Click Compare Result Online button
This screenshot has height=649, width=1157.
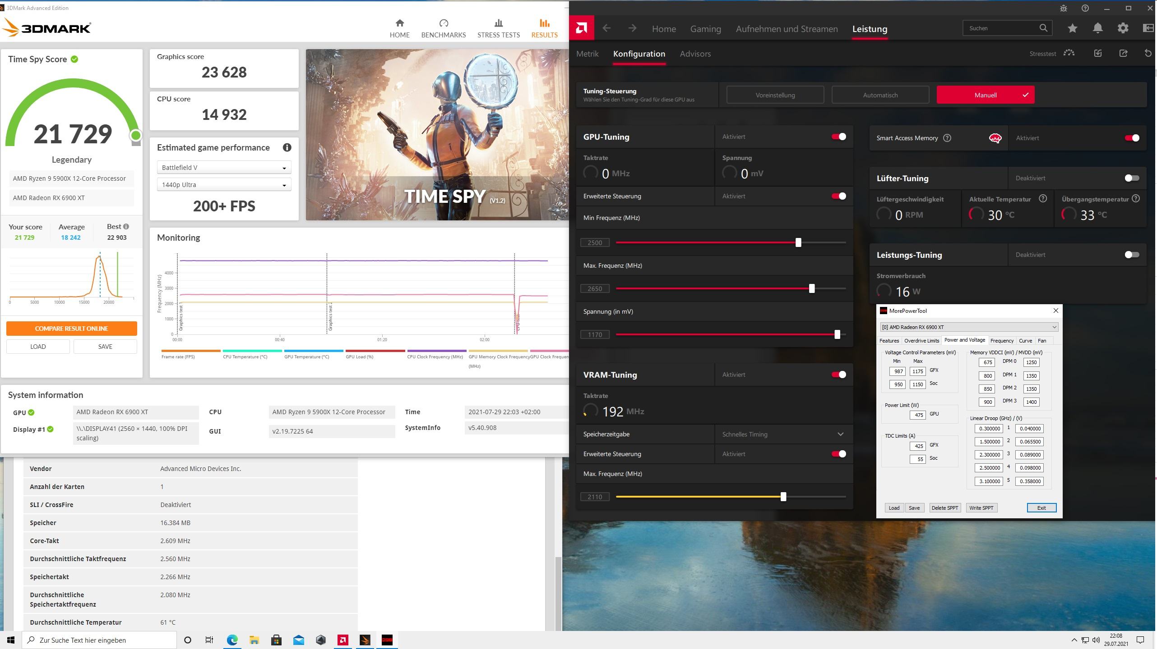pos(72,329)
